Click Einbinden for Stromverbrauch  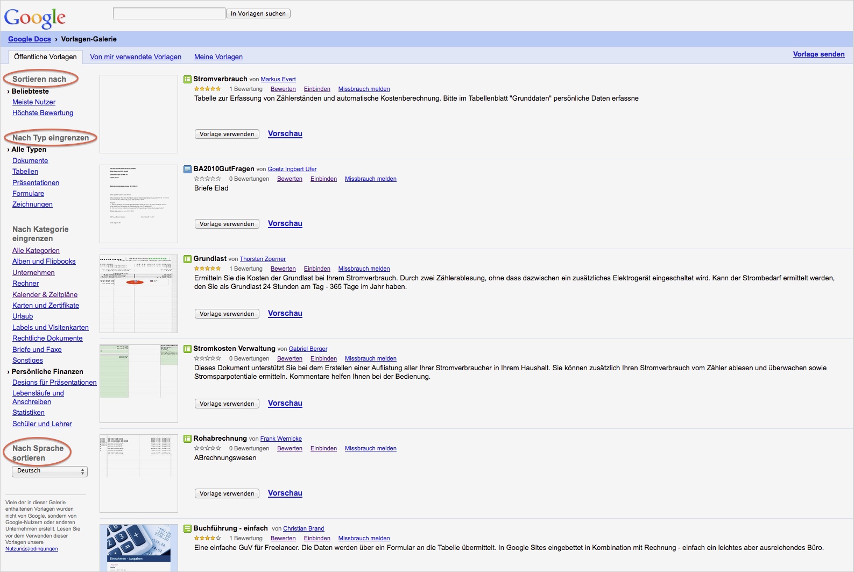(317, 89)
